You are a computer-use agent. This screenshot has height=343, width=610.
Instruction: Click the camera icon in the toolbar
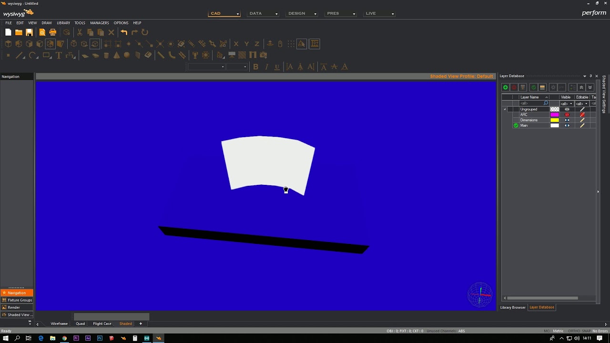coord(263,55)
